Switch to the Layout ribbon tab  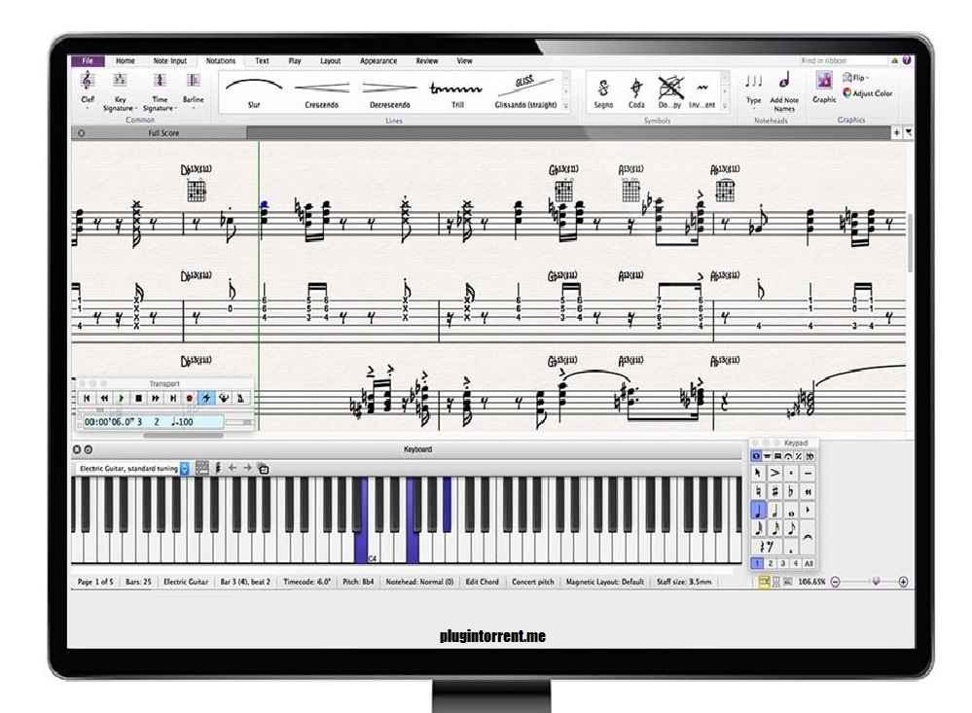click(331, 60)
